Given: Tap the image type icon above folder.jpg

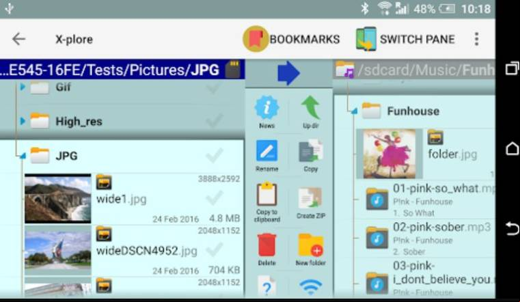Looking at the screenshot, I should 435,137.
